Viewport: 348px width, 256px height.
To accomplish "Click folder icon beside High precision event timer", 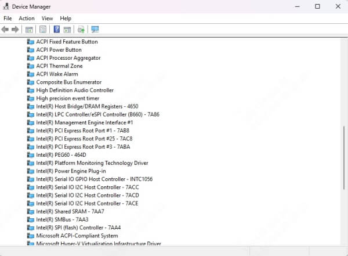I will tap(30, 99).
